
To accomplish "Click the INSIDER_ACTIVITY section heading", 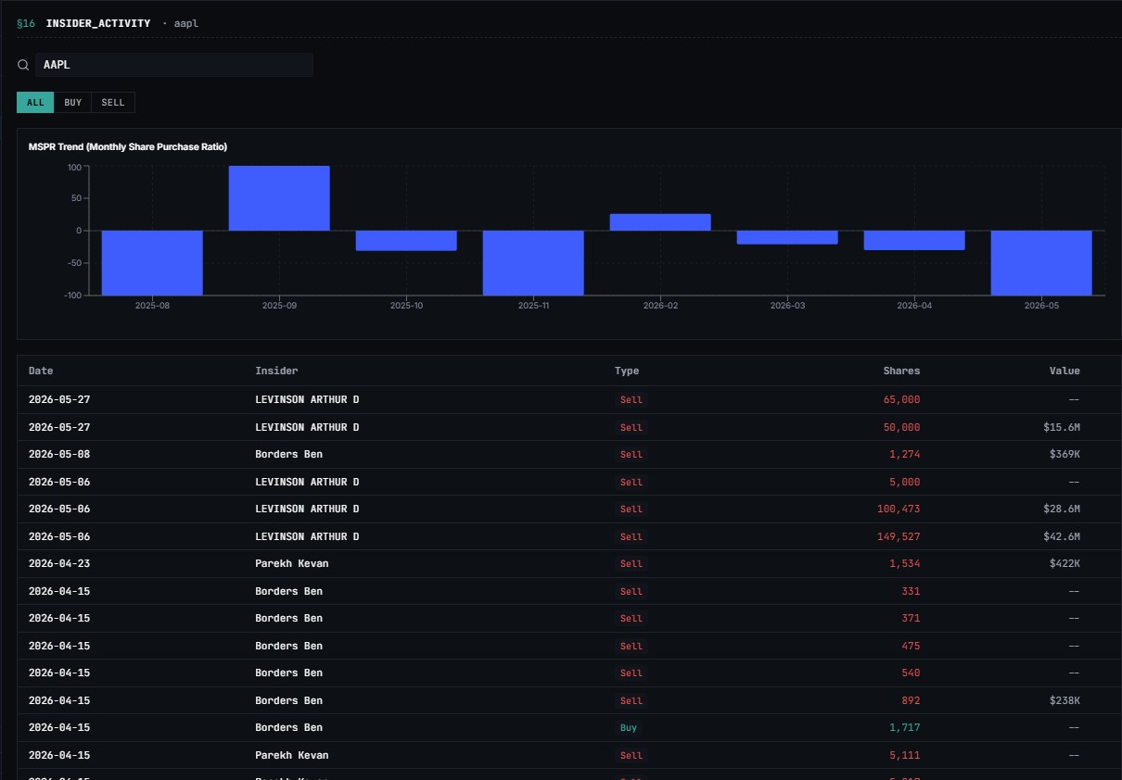I will point(97,23).
